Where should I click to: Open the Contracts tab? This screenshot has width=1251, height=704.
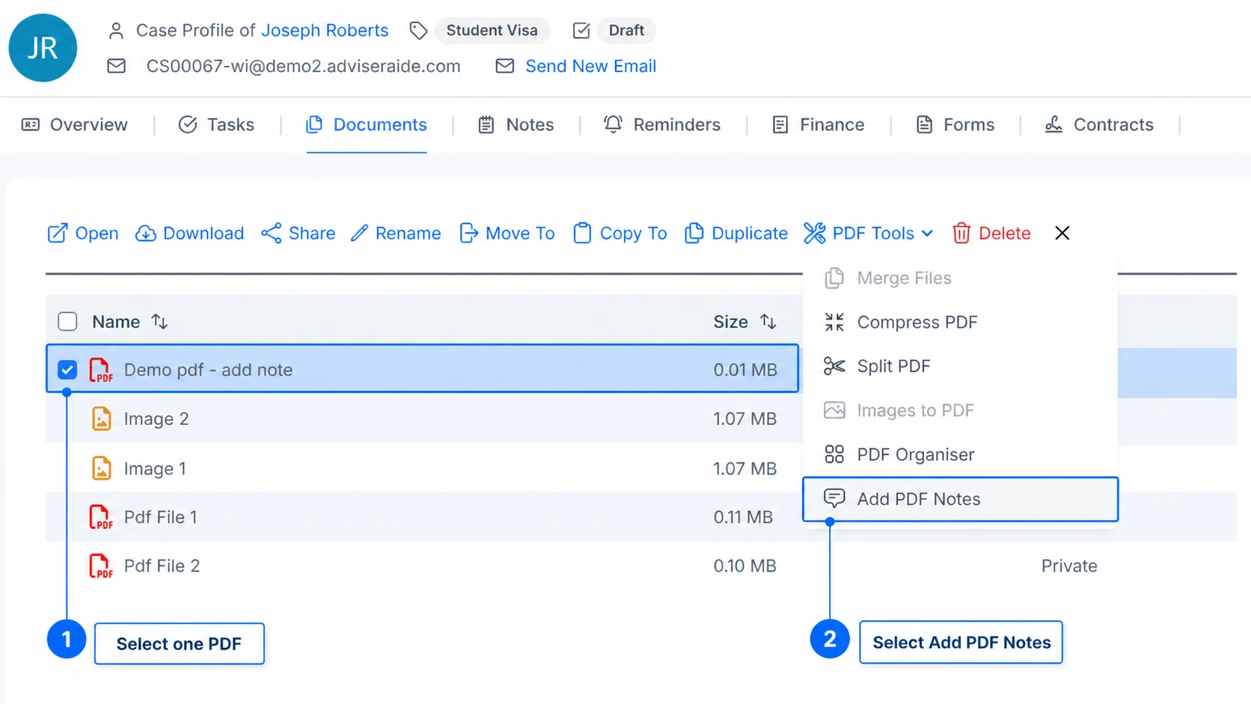point(1099,125)
